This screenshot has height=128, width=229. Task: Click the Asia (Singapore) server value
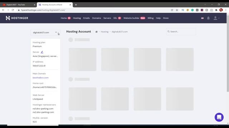(x=45, y=56)
